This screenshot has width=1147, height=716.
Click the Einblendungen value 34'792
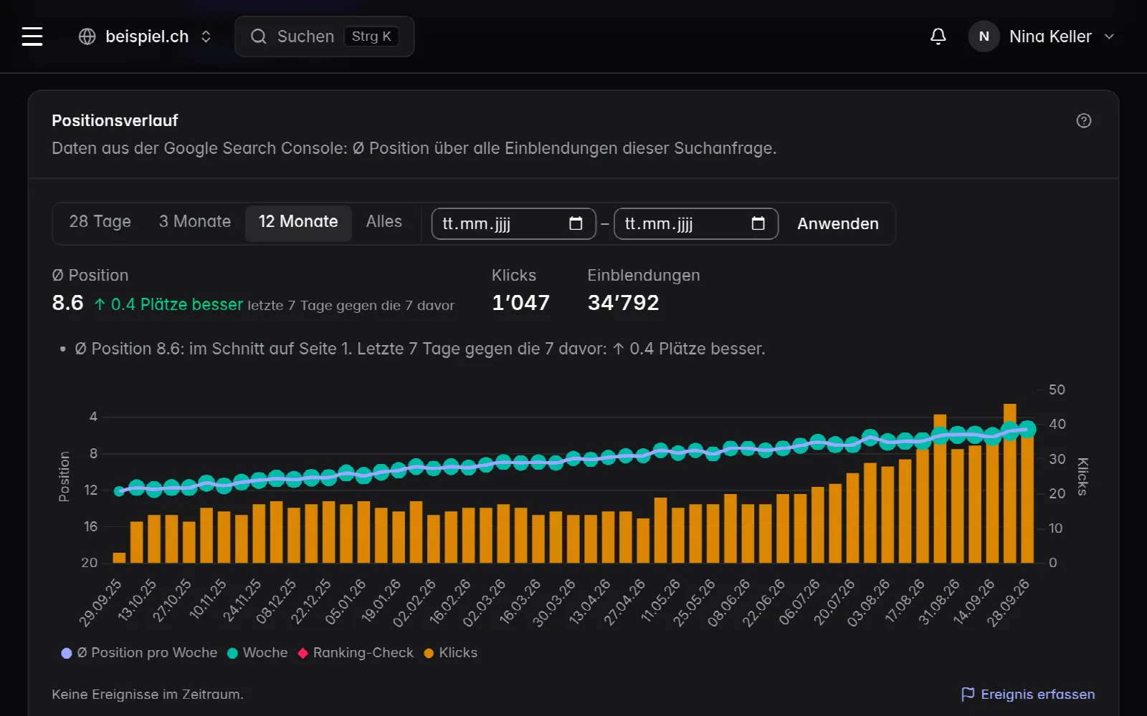tap(623, 303)
